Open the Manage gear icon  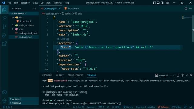click(x=4, y=101)
